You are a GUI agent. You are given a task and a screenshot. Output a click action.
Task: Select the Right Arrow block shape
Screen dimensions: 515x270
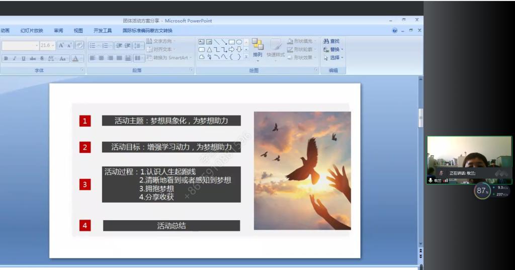coord(231,49)
